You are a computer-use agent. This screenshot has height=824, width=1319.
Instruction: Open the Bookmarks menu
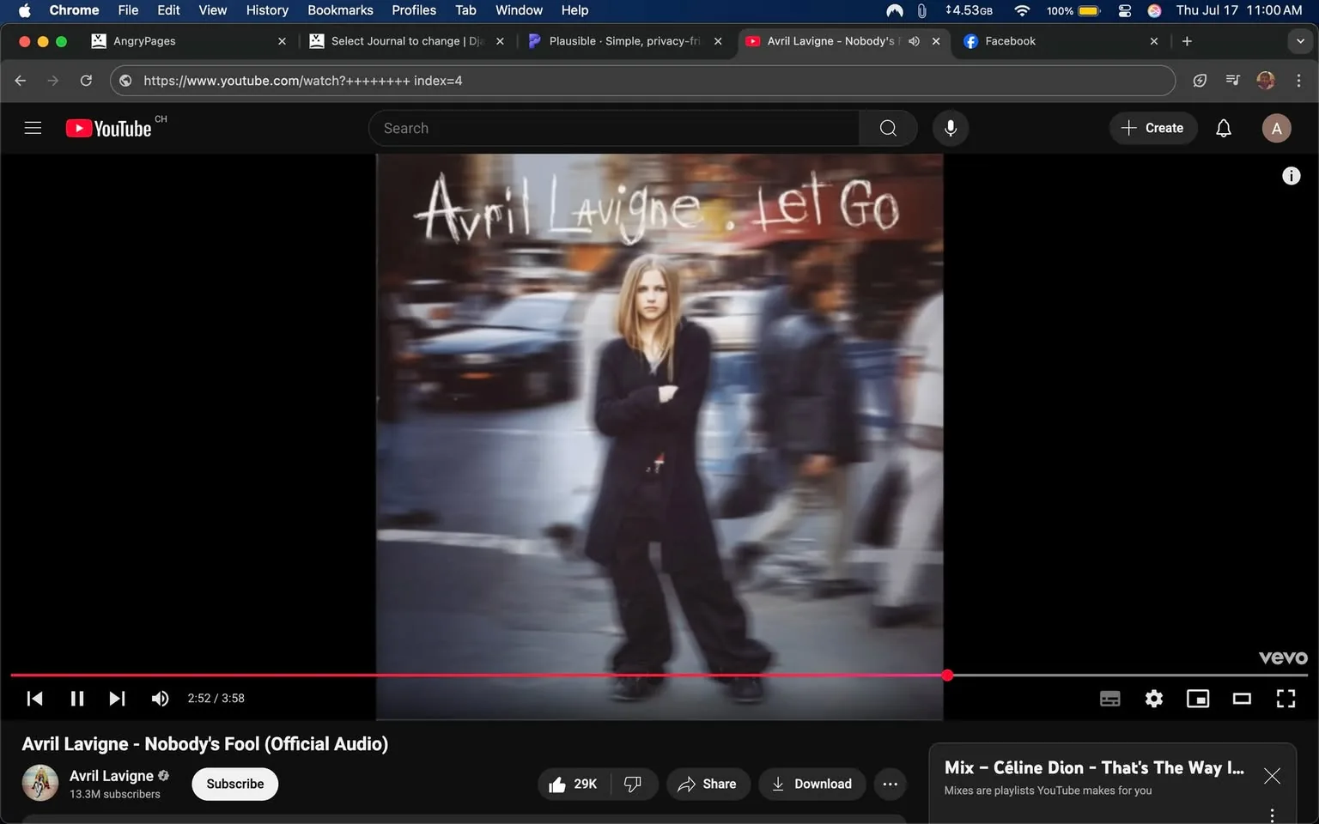pyautogui.click(x=340, y=10)
